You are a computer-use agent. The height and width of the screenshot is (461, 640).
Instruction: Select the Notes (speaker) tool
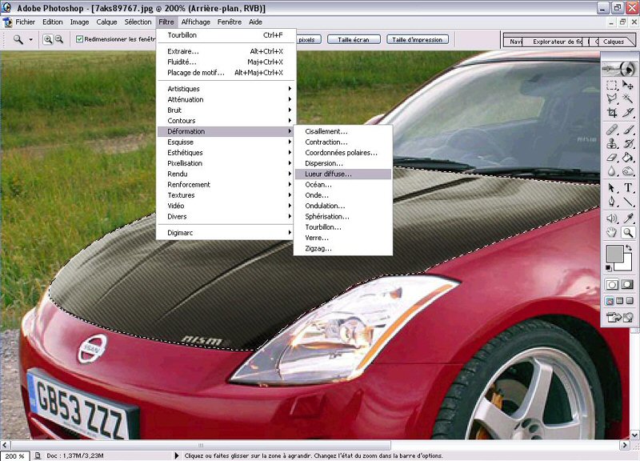click(x=611, y=218)
